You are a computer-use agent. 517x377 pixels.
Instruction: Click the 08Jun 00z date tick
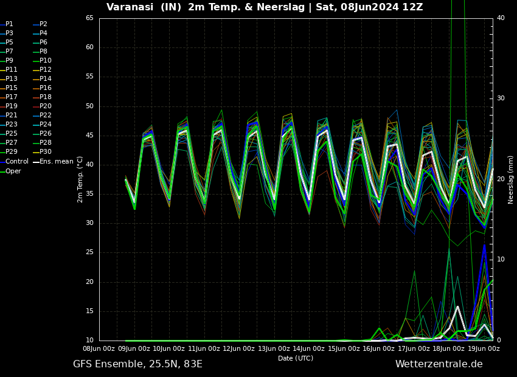pyautogui.click(x=99, y=349)
